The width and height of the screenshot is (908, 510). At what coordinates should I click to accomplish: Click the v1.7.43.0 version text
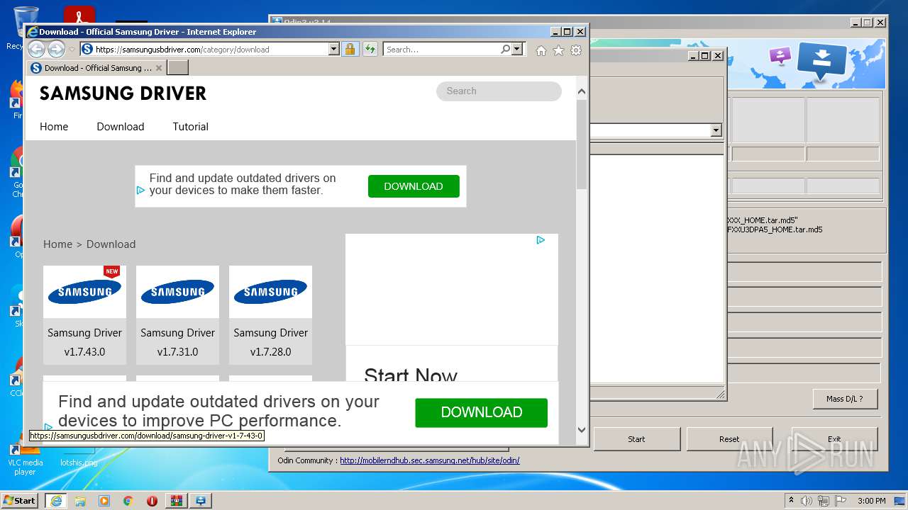[x=84, y=352]
